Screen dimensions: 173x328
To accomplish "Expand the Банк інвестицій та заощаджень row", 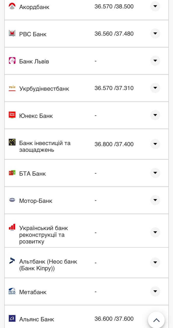I will 155,144.
